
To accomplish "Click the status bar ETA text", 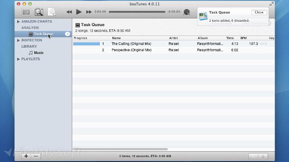I will coord(145,156).
